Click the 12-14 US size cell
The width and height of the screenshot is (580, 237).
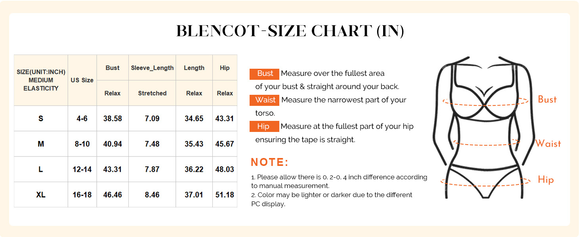82,169
